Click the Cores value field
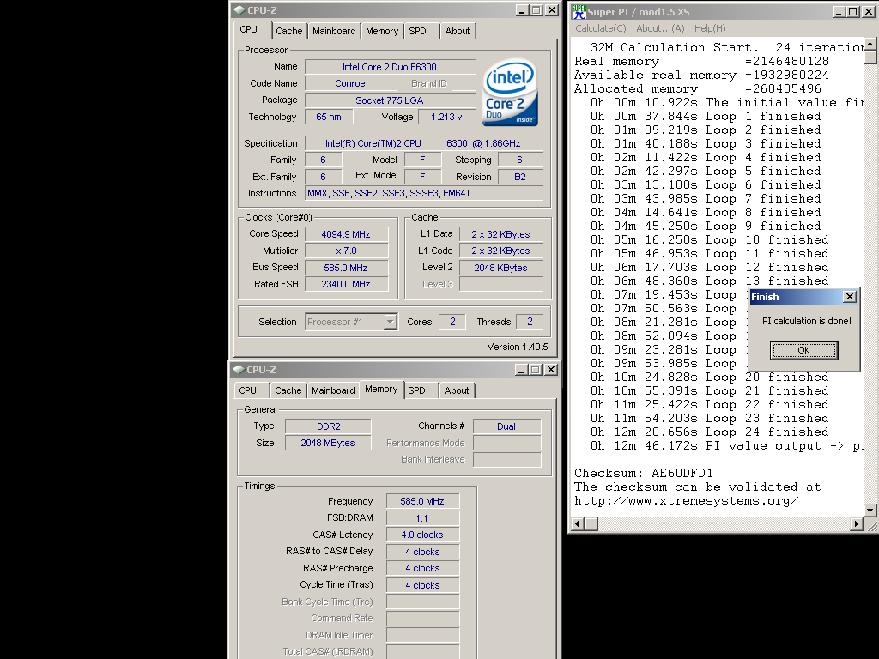Screen dimensions: 879x659 click(452, 322)
